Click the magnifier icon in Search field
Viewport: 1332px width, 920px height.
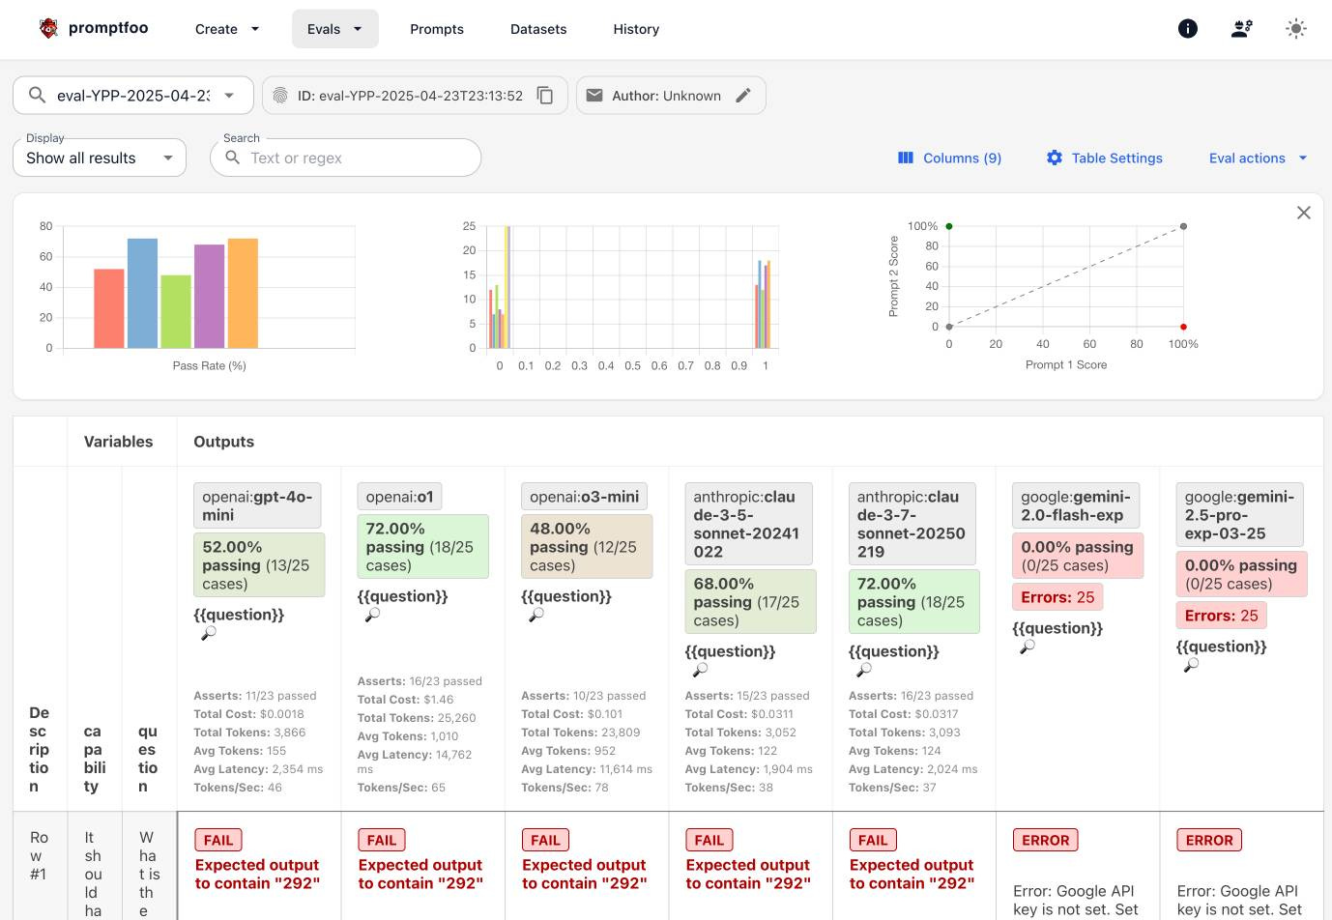[x=232, y=158]
